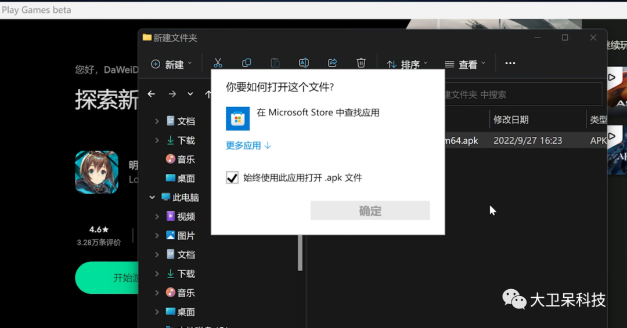This screenshot has height=328, width=627.
Task: Click the 类型 column header
Action: click(x=598, y=120)
